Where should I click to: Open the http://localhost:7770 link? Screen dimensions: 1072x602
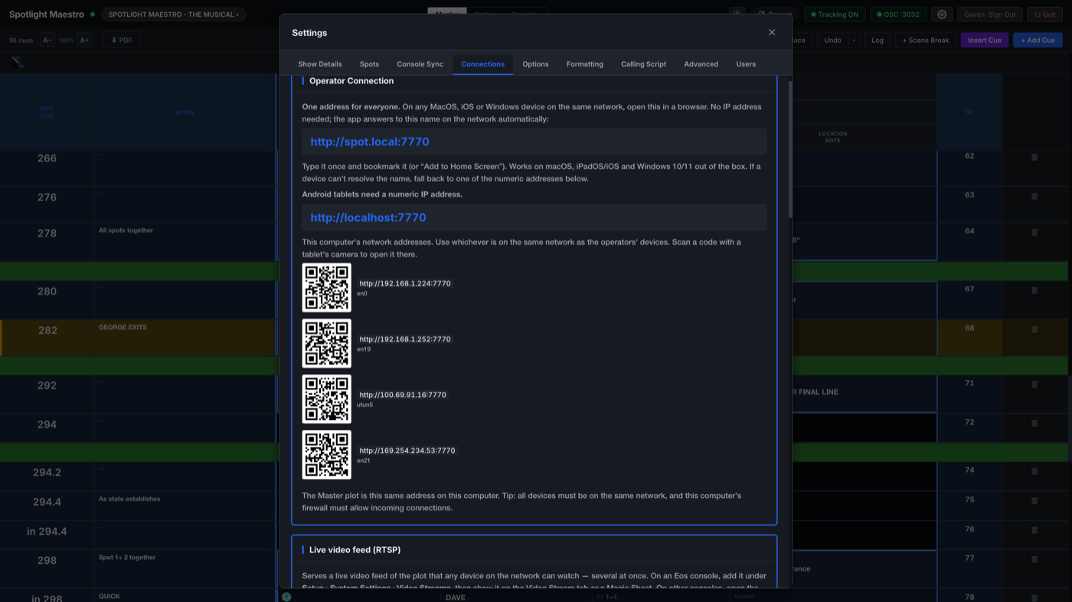(x=368, y=217)
